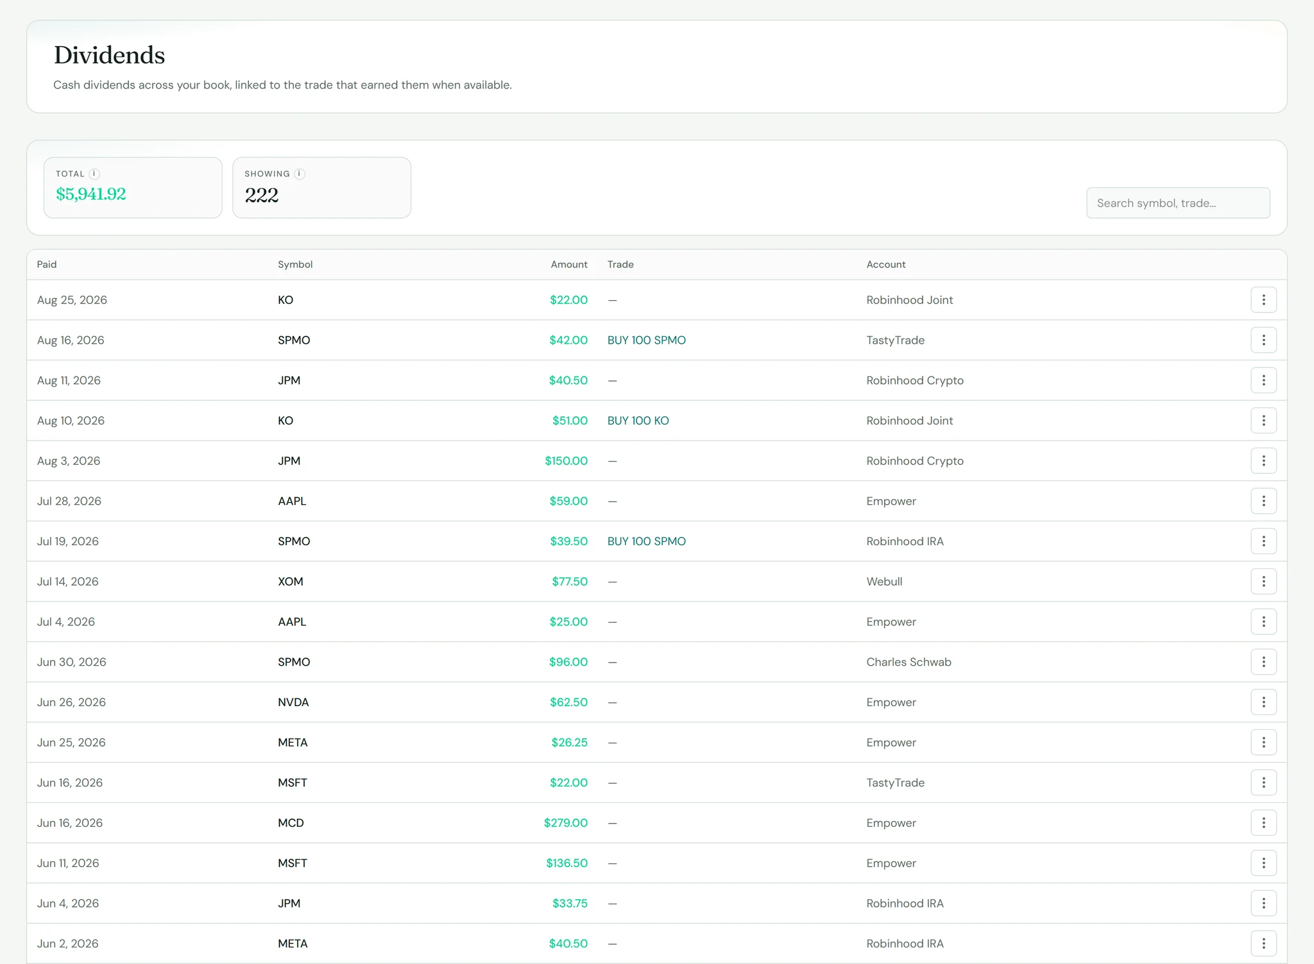Open row menu for Jun 16 MSFT dividend
Image resolution: width=1314 pixels, height=964 pixels.
(1263, 782)
